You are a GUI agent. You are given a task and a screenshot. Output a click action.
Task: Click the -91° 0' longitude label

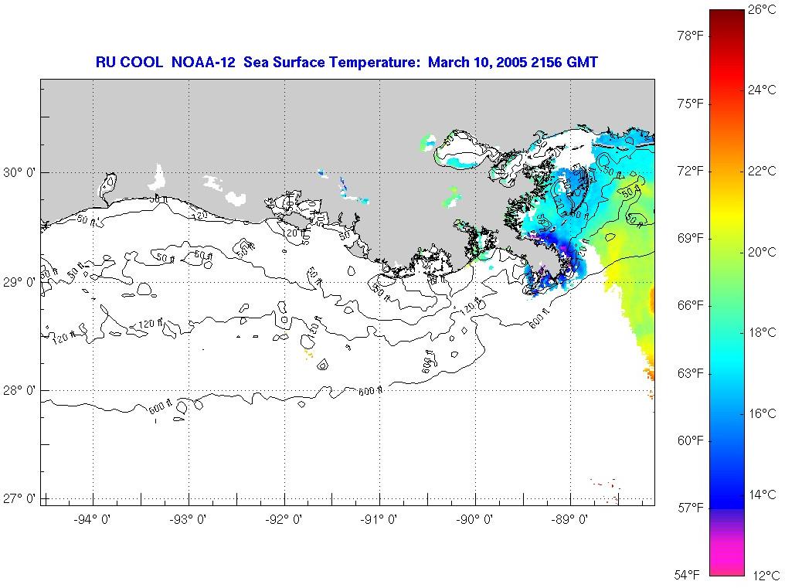pyautogui.click(x=379, y=520)
